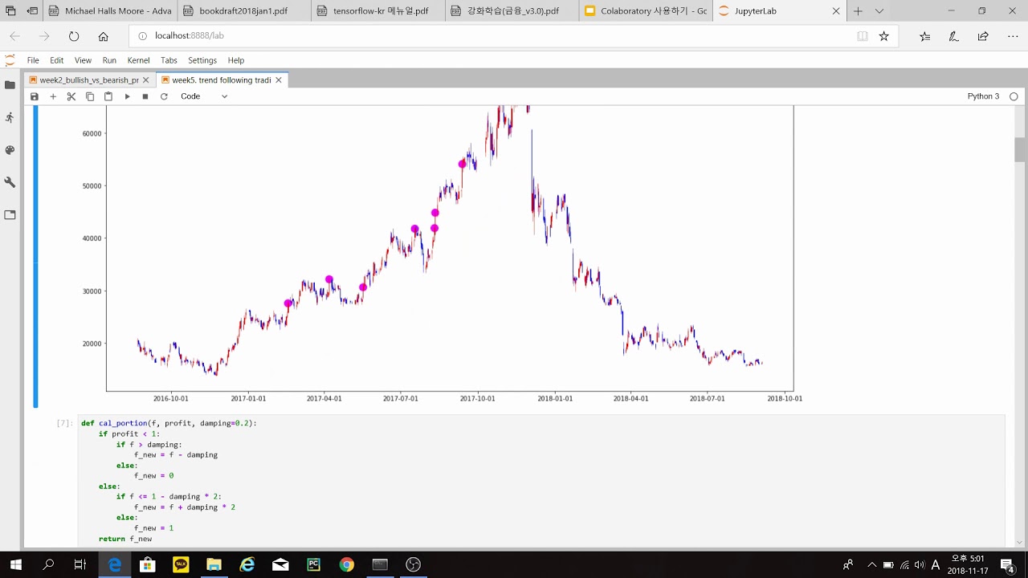Image resolution: width=1028 pixels, height=578 pixels.
Task: Open the Settings menu
Action: 202,60
